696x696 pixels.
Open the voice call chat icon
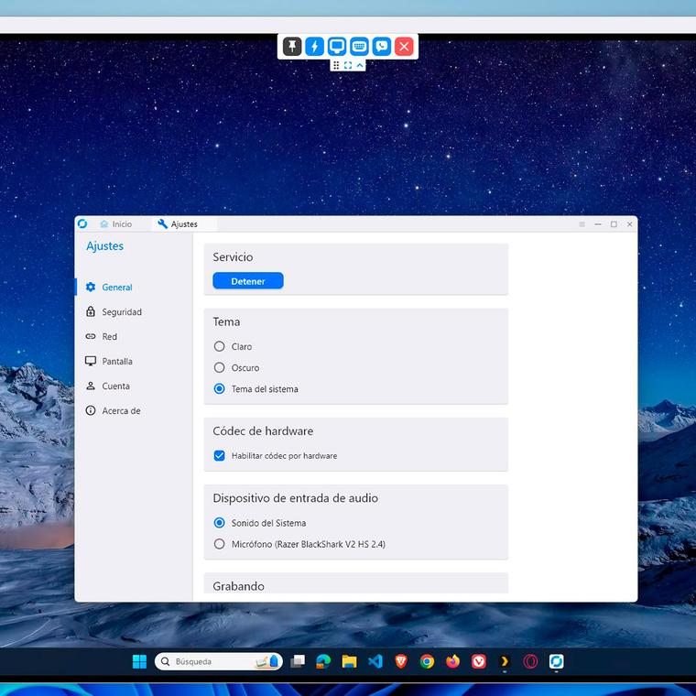pyautogui.click(x=382, y=47)
